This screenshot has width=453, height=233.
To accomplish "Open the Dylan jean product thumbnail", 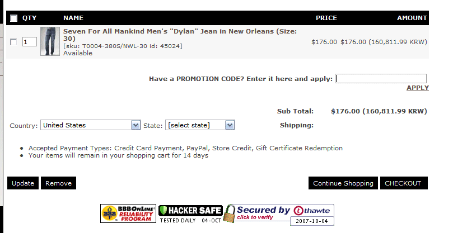I will click(50, 41).
